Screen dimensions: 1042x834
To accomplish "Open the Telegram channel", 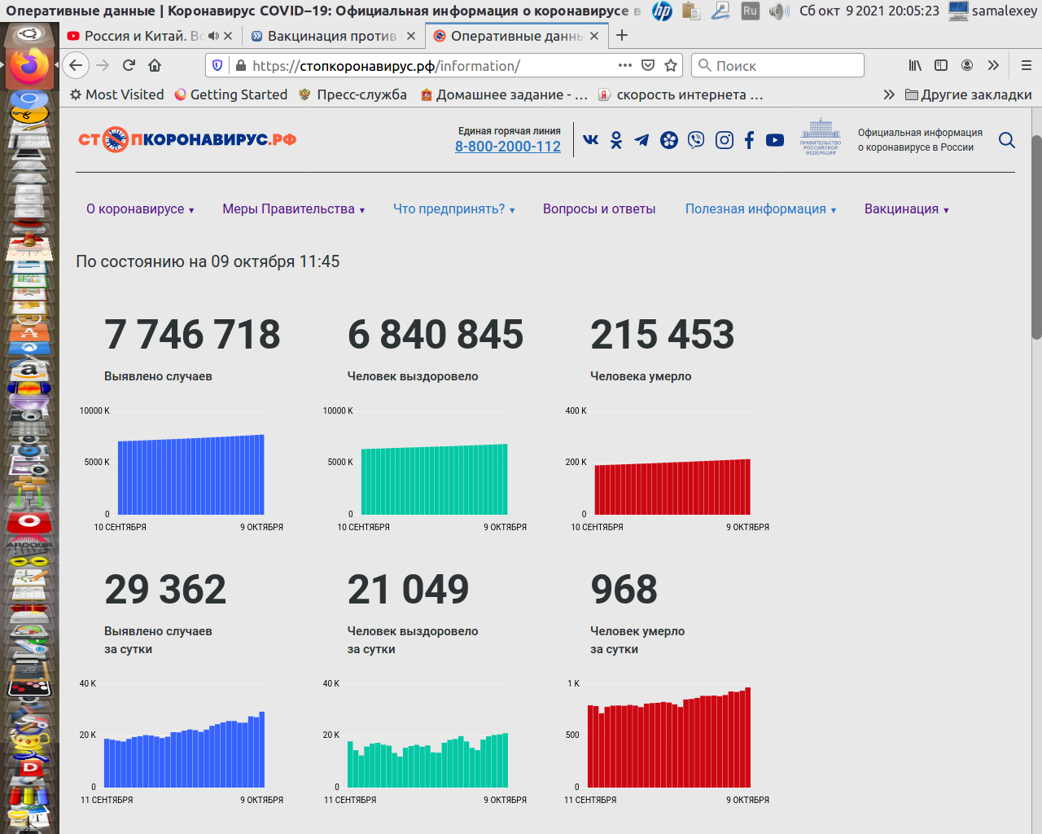I will click(642, 140).
